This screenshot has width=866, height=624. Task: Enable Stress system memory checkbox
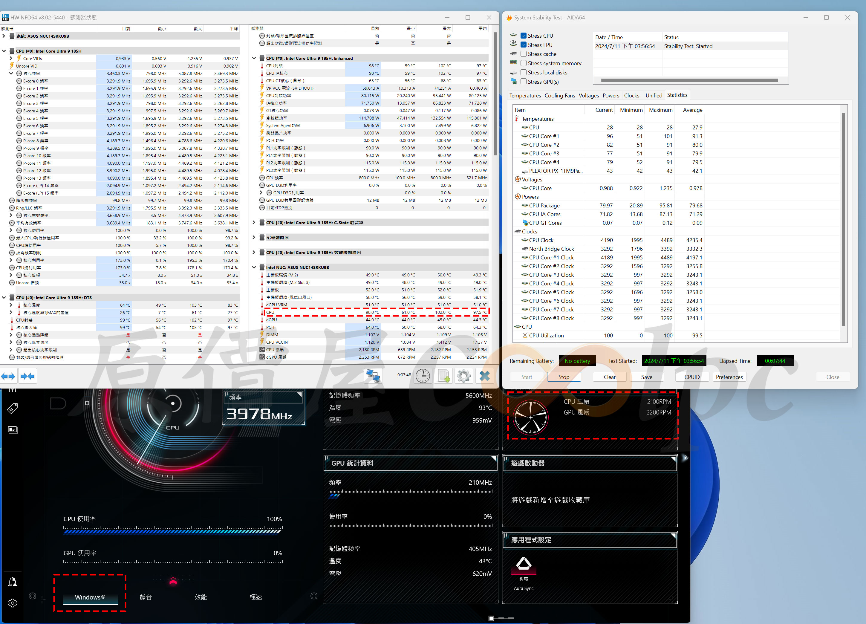point(524,63)
